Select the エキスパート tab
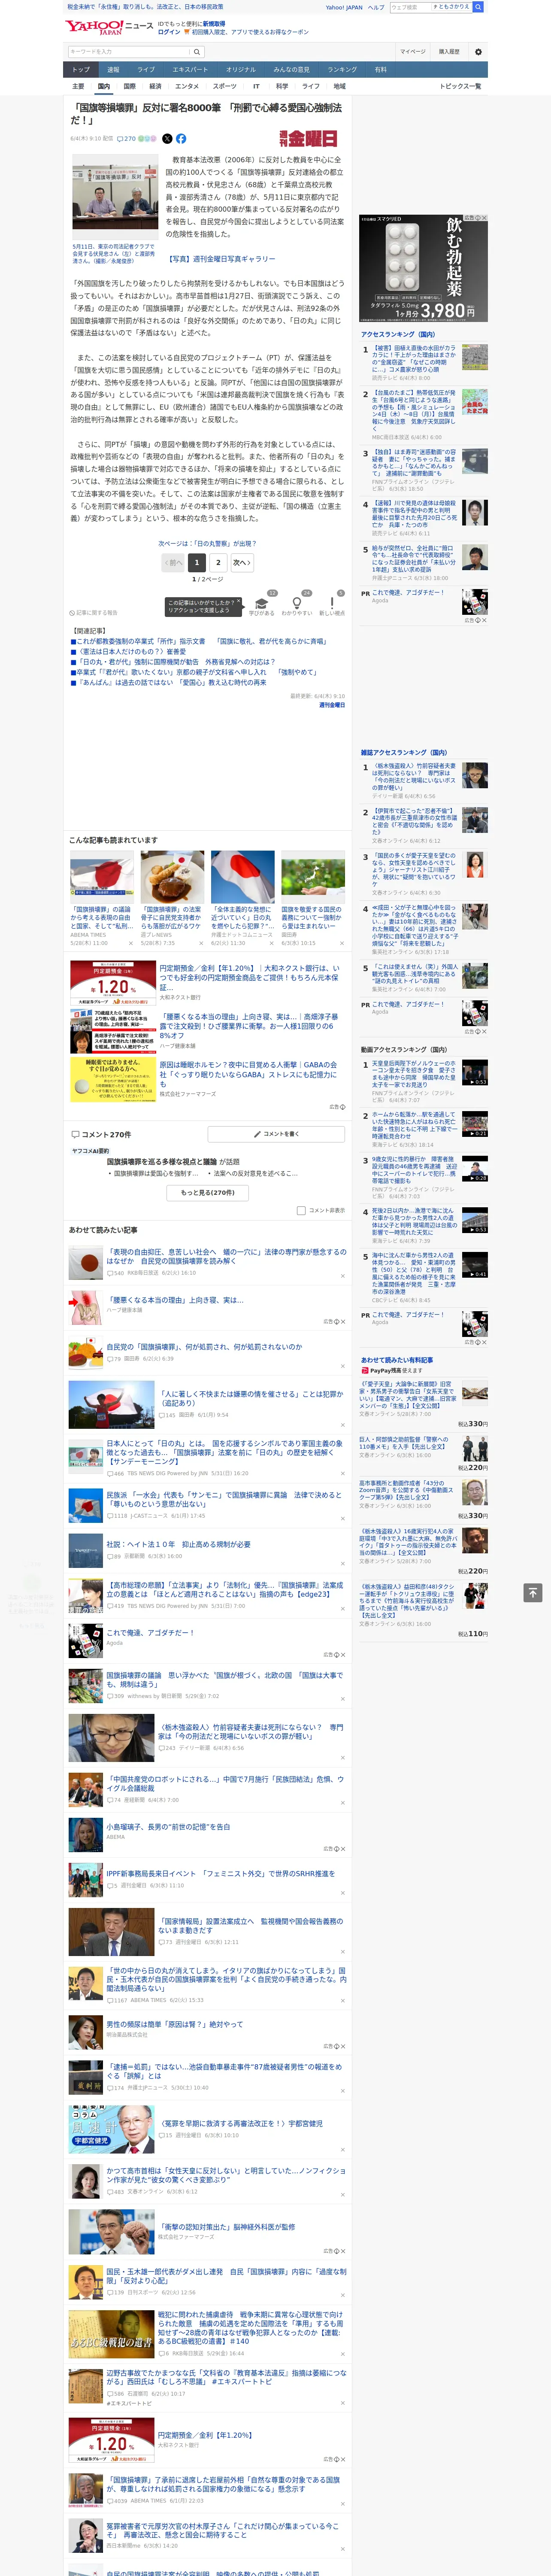This screenshot has height=2576, width=551. pos(190,70)
